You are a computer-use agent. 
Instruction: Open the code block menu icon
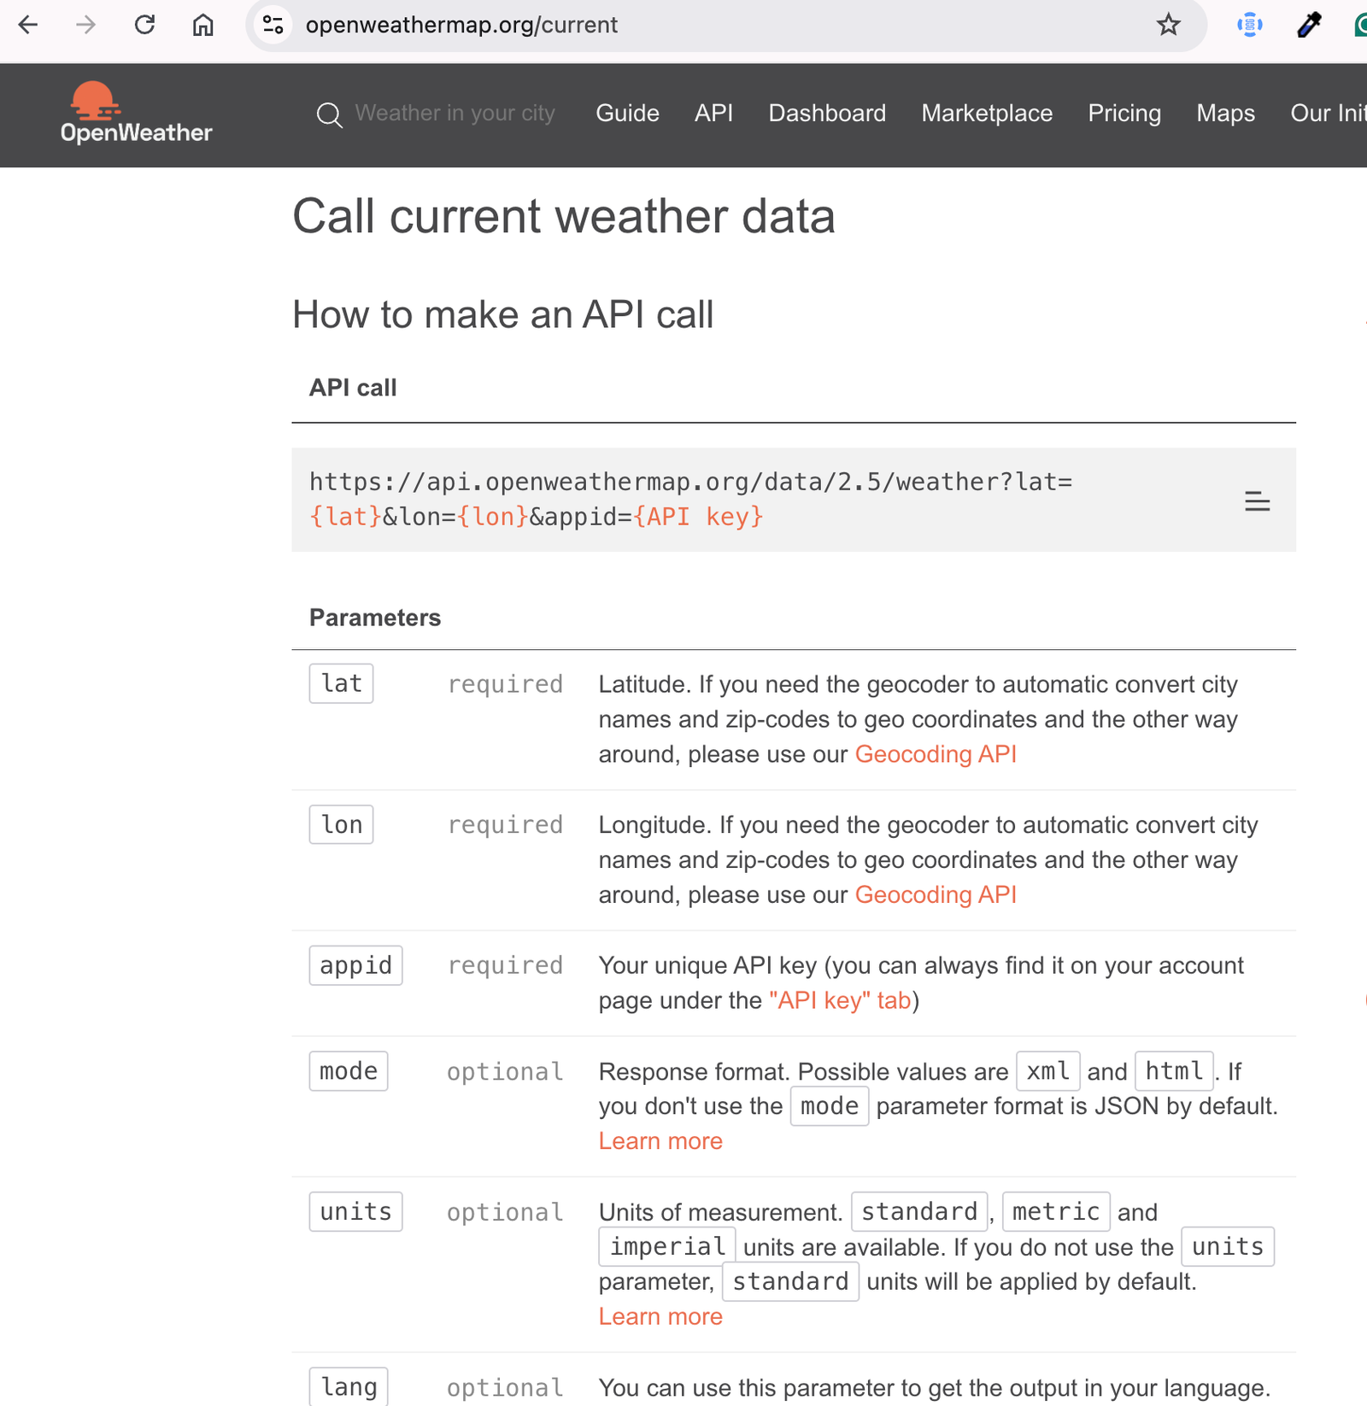pyautogui.click(x=1257, y=501)
